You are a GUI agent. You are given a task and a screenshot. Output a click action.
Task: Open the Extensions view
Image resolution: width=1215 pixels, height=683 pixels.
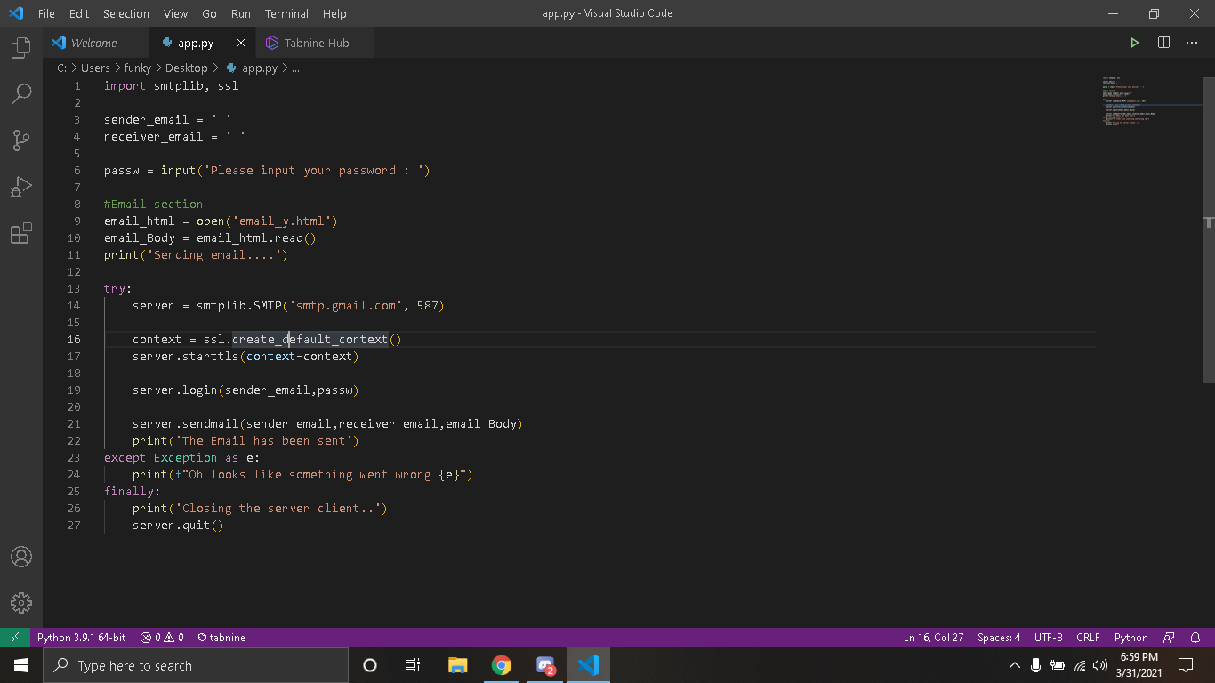point(21,233)
